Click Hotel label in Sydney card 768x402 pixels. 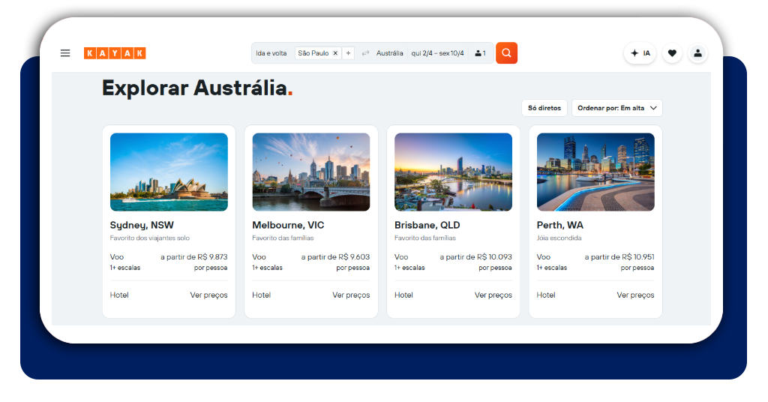119,295
